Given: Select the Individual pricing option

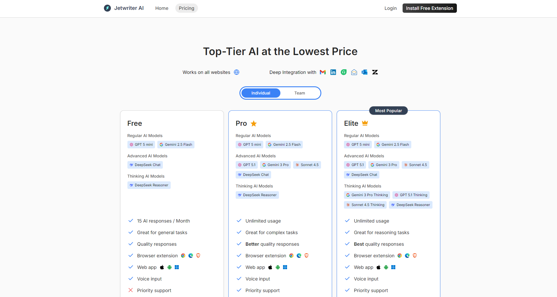Looking at the screenshot, I should 261,93.
